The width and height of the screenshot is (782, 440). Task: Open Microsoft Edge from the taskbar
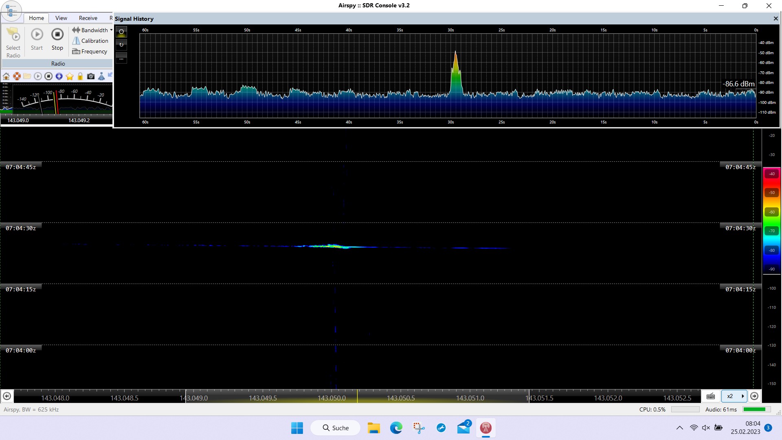(x=396, y=428)
